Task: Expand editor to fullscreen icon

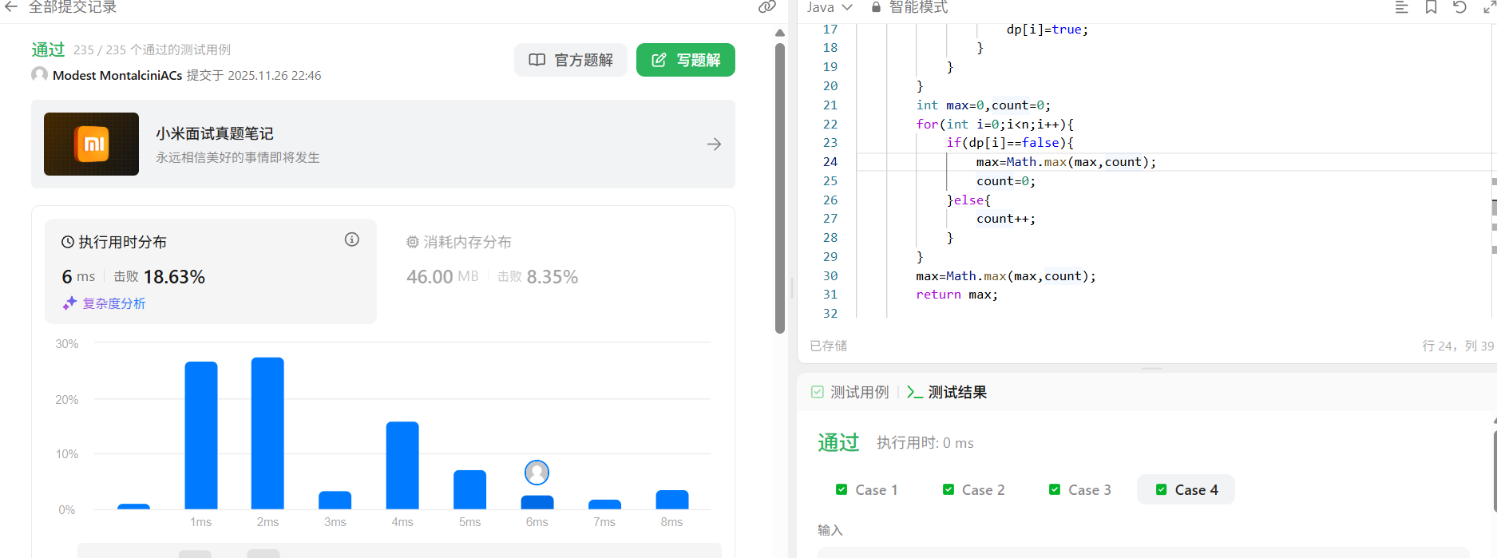Action: [x=1488, y=7]
